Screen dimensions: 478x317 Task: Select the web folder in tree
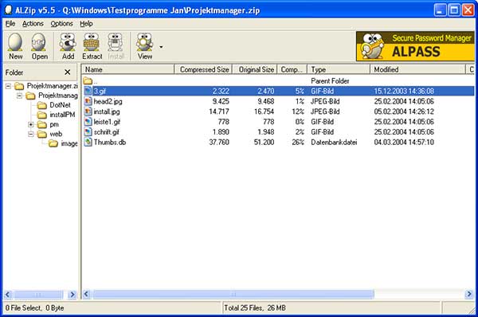[x=56, y=134]
